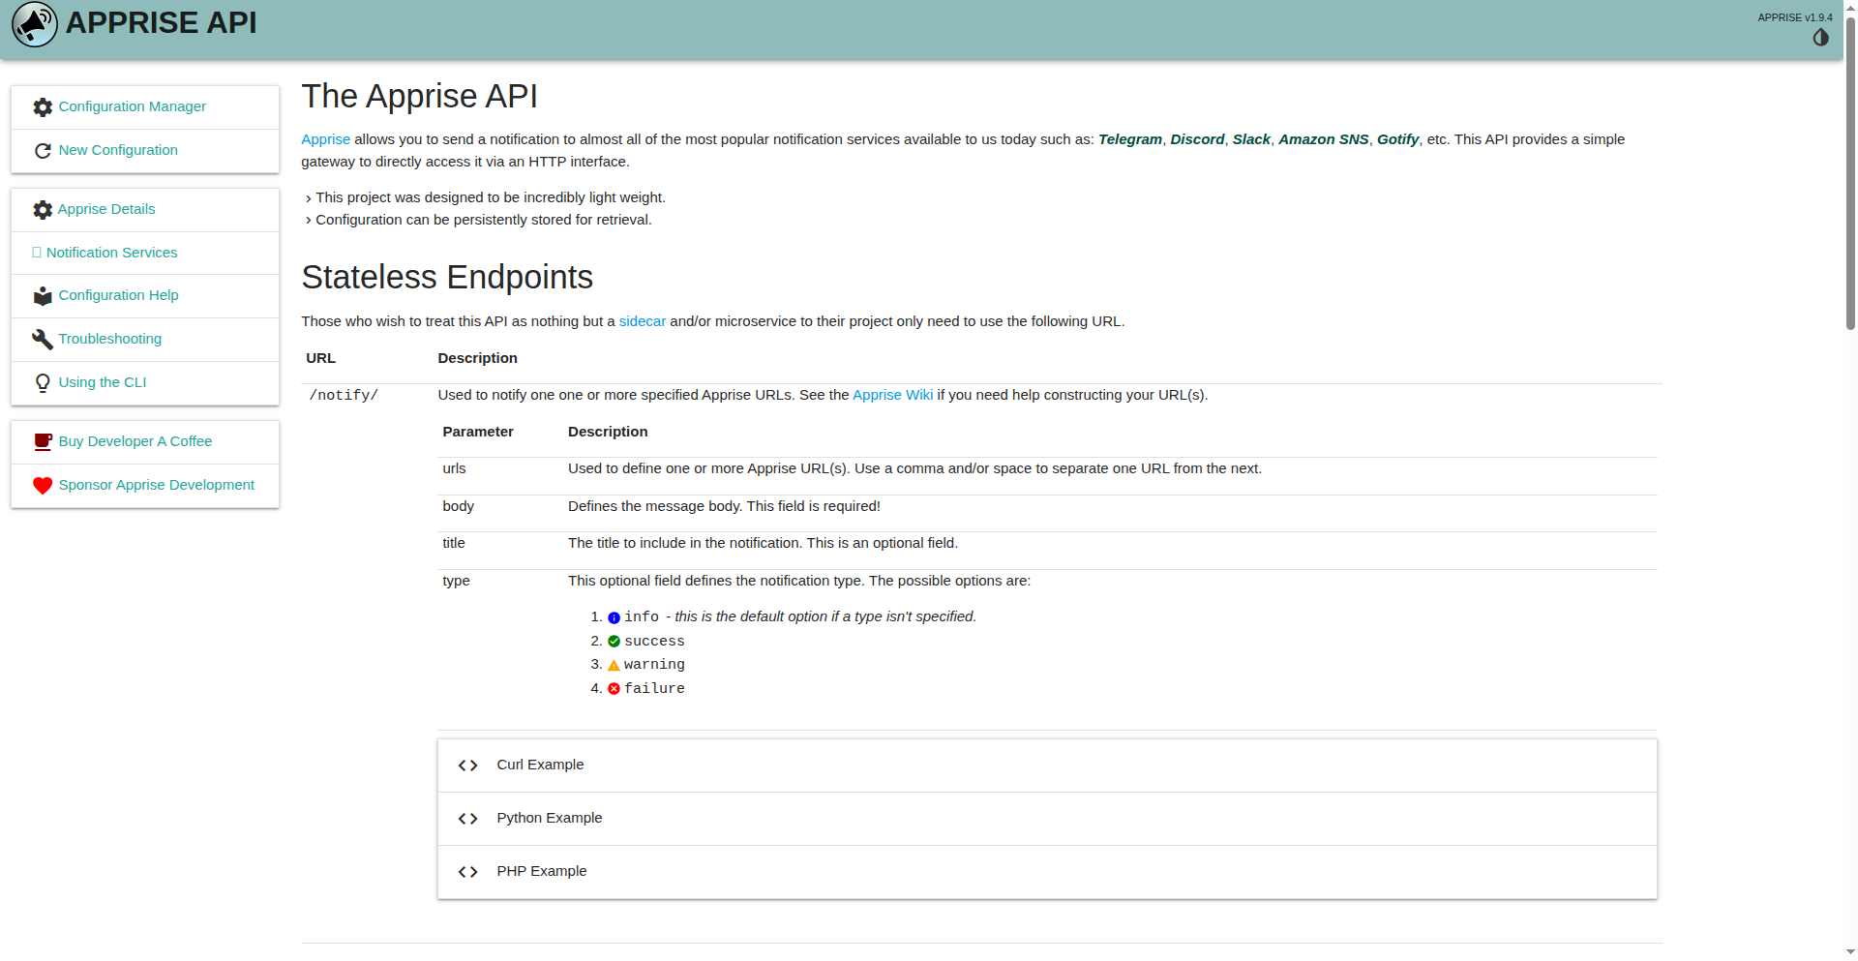Follow the Apprise Wiki link
This screenshot has width=1858, height=961.
(x=892, y=395)
